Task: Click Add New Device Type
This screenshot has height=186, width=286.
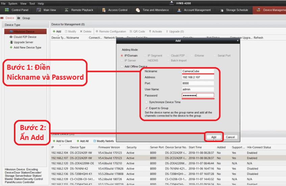Action: [x=27, y=47]
